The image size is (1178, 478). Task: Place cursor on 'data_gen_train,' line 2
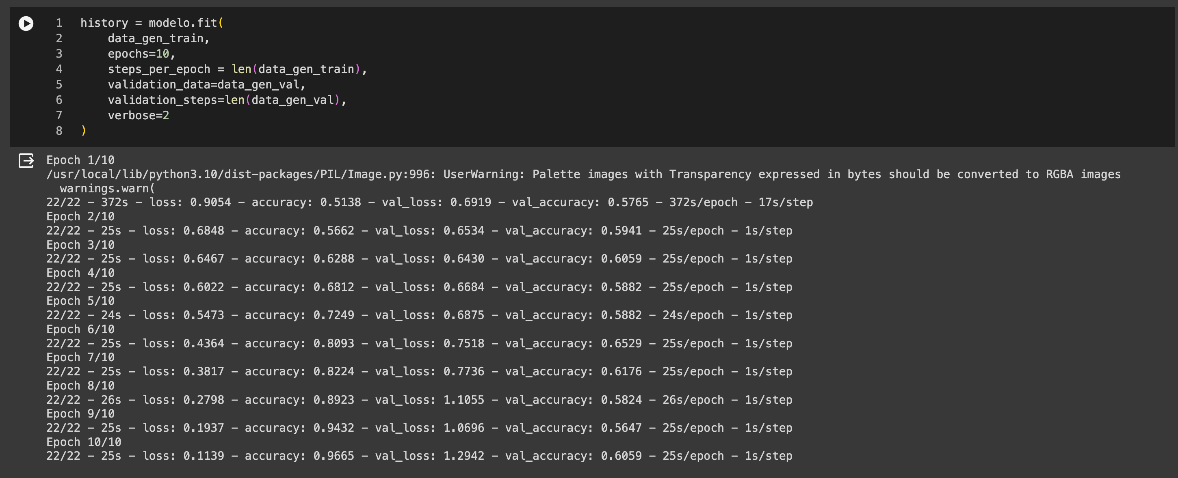158,39
